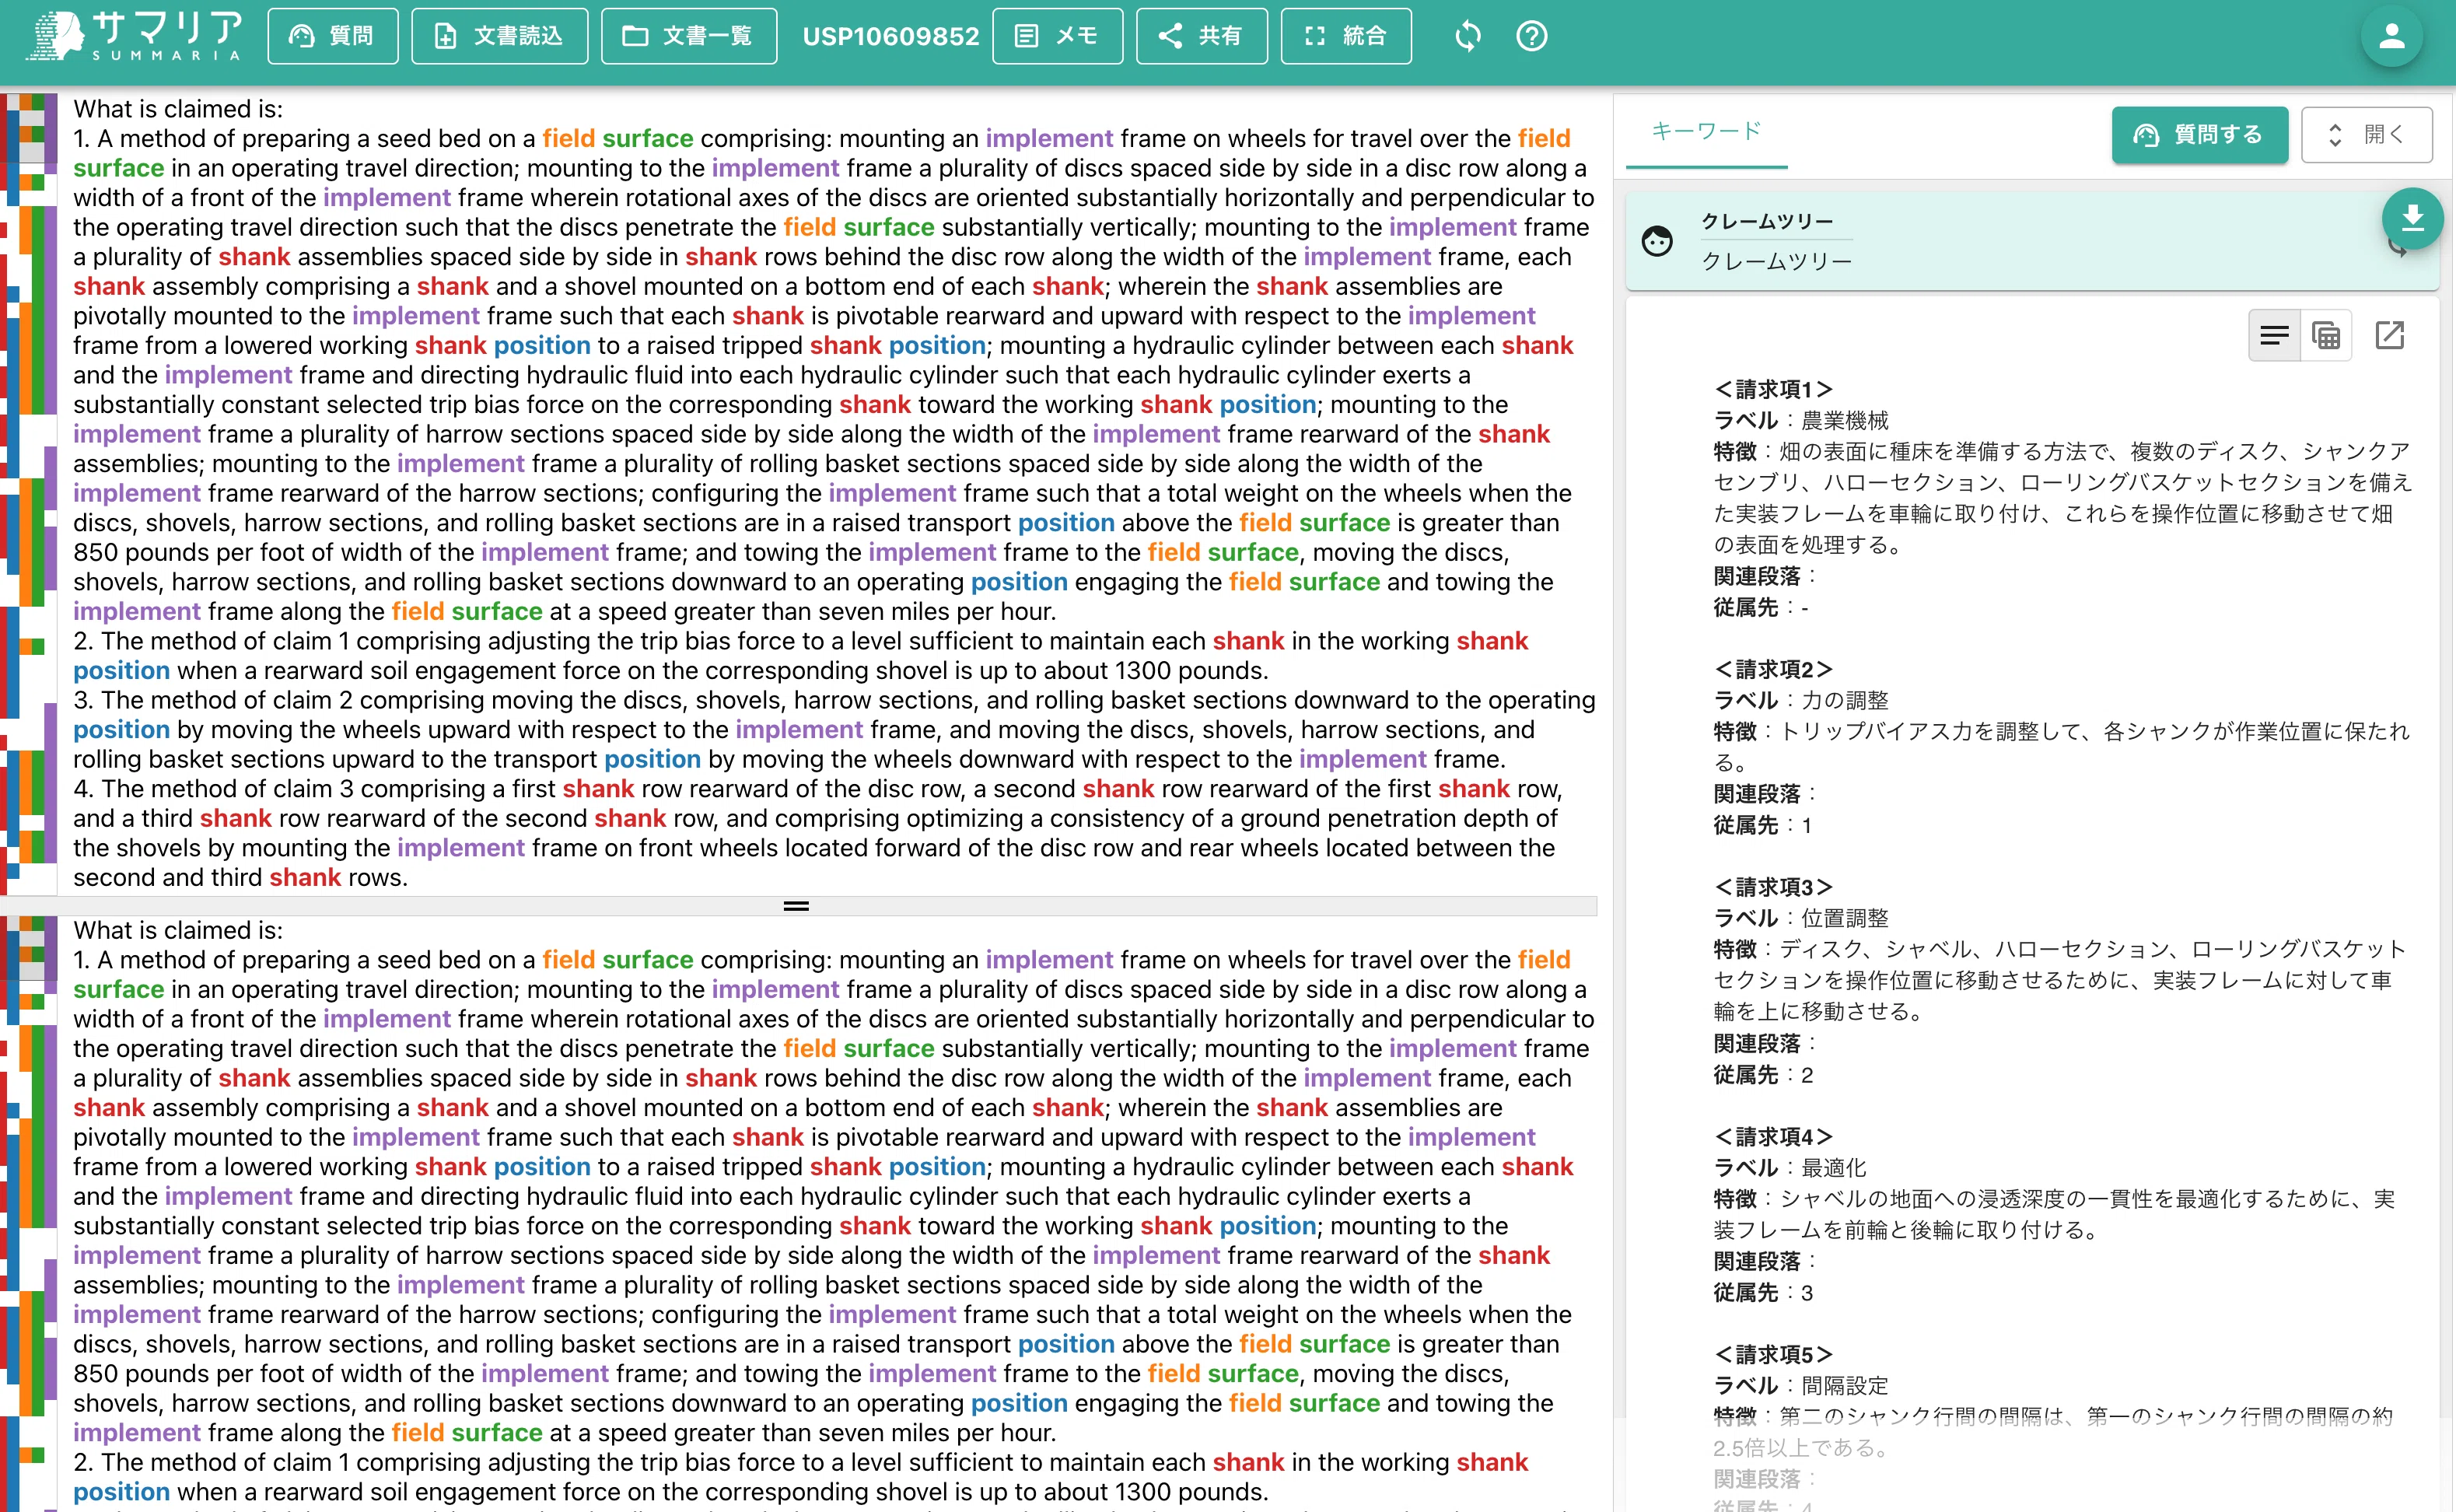Click the refresh icon in the top bar
Screen dimensions: 2456x1512
click(1468, 36)
